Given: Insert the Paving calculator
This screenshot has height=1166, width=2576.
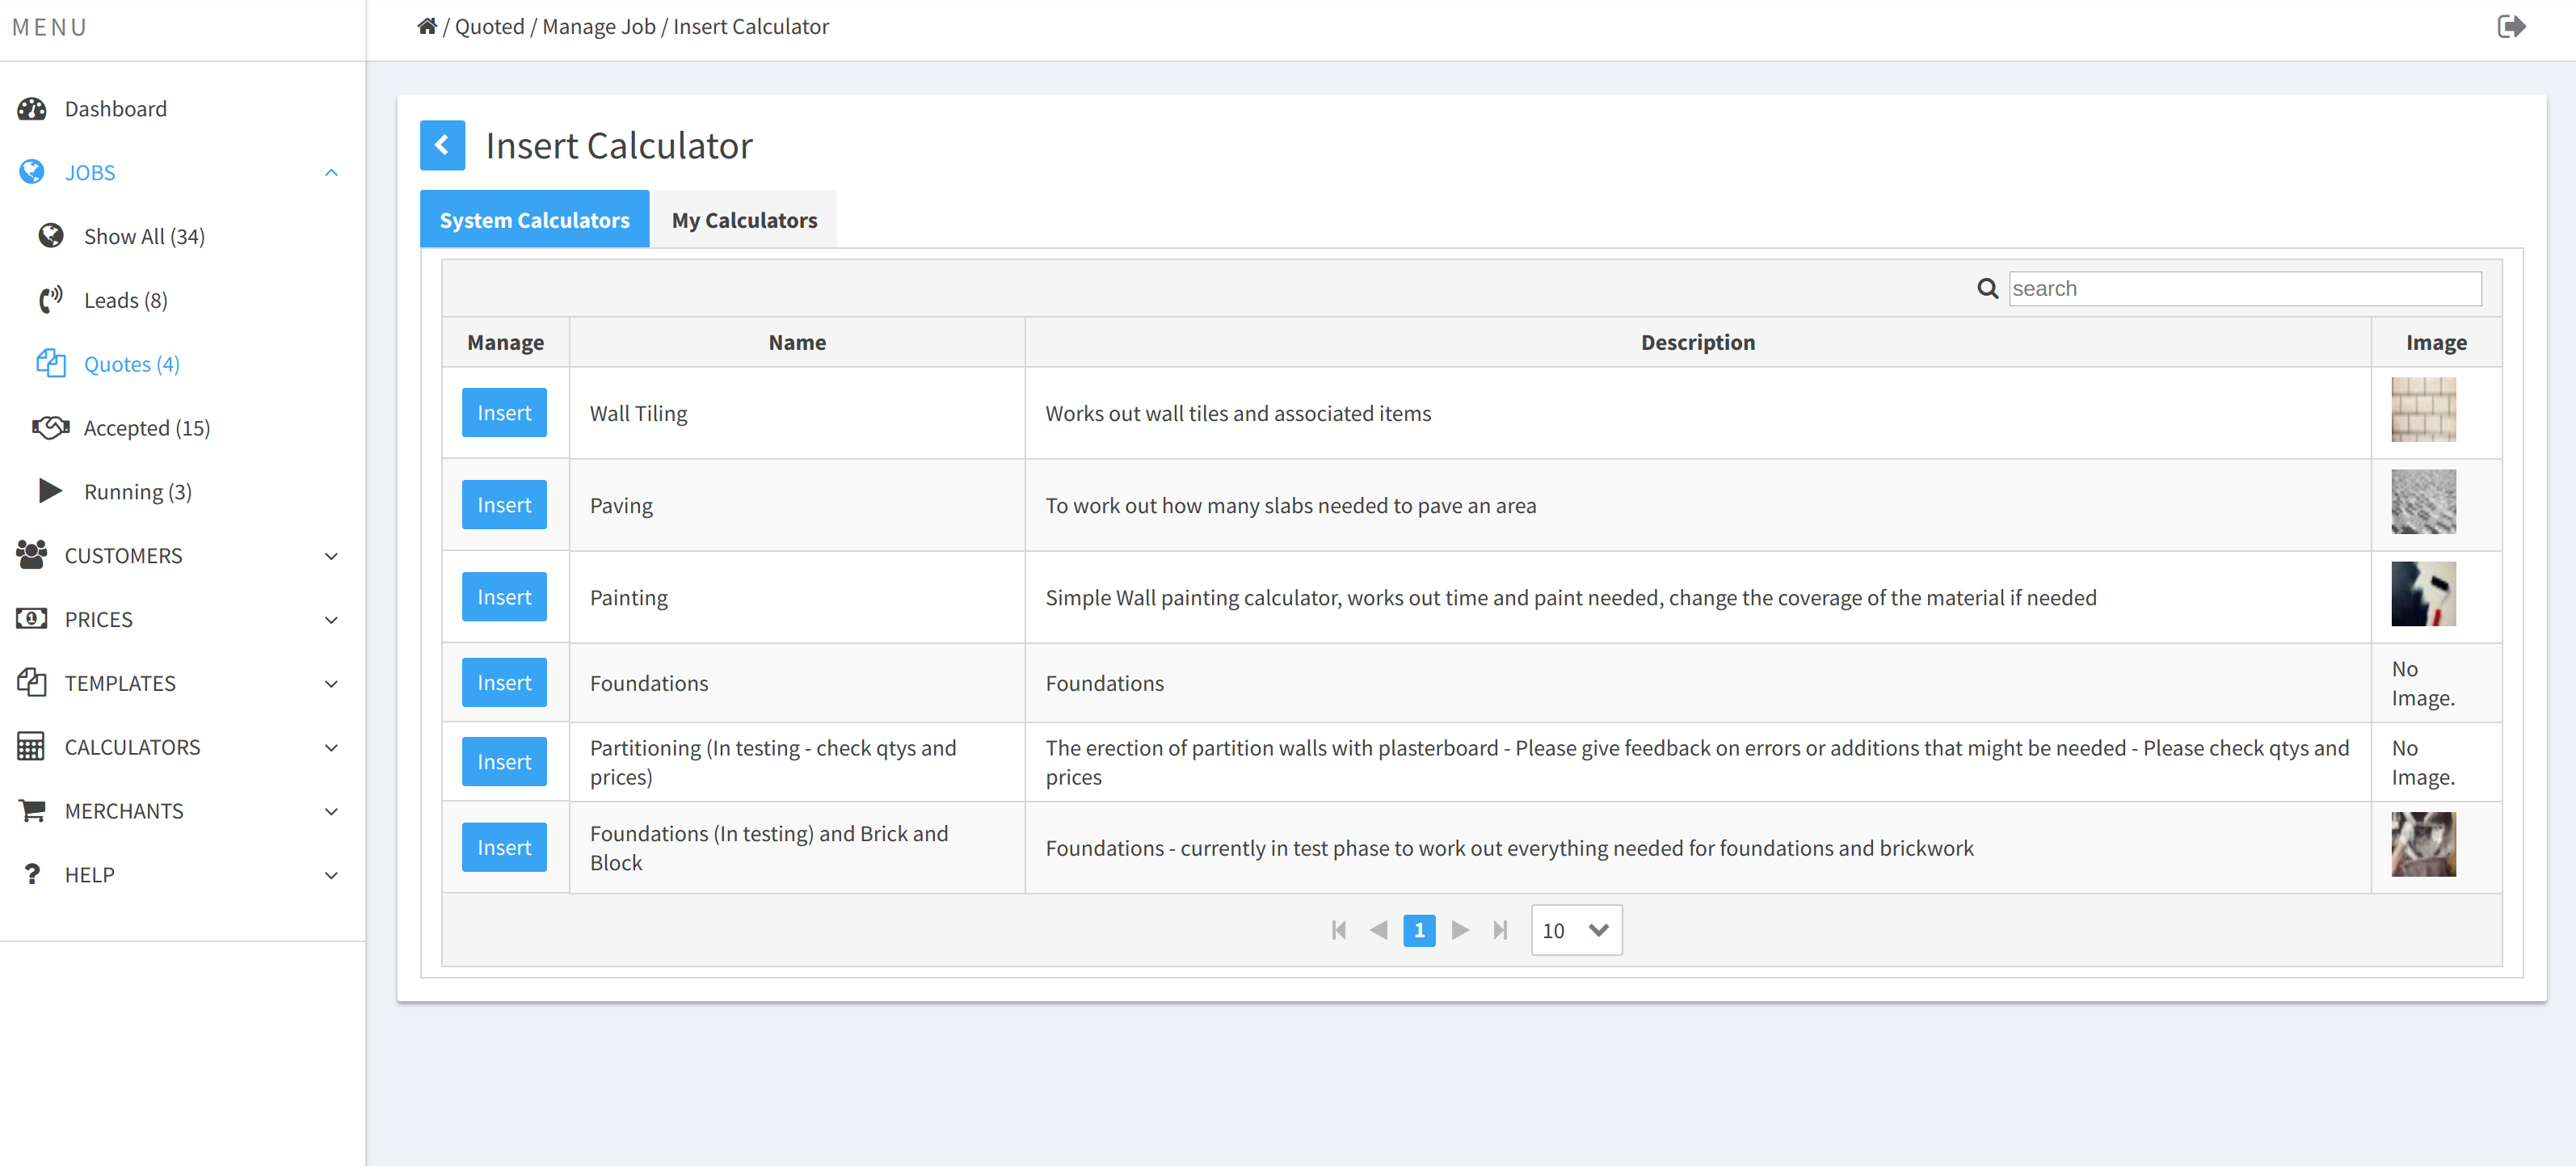Looking at the screenshot, I should (504, 505).
